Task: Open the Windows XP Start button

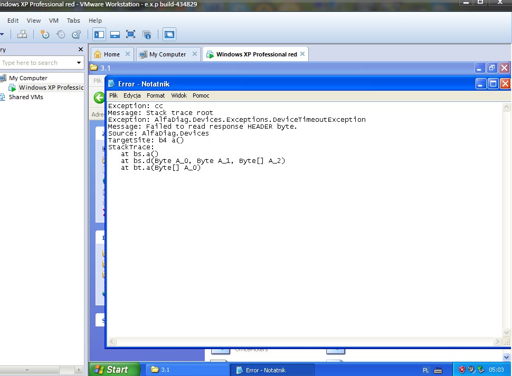Action: [x=115, y=370]
